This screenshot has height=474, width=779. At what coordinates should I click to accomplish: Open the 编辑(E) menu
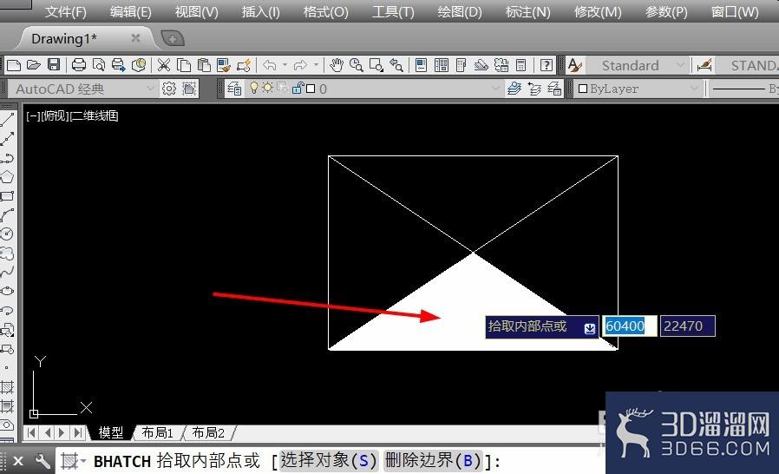coord(131,11)
